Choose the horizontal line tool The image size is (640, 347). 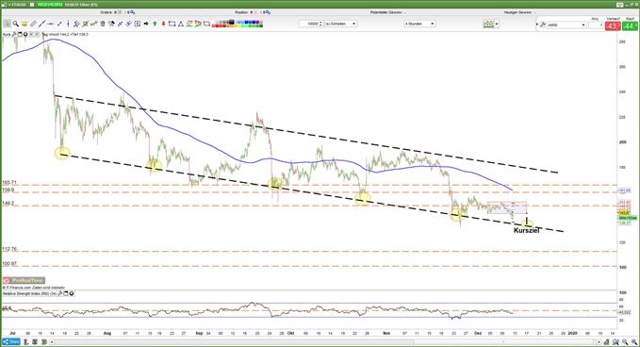(x=51, y=24)
